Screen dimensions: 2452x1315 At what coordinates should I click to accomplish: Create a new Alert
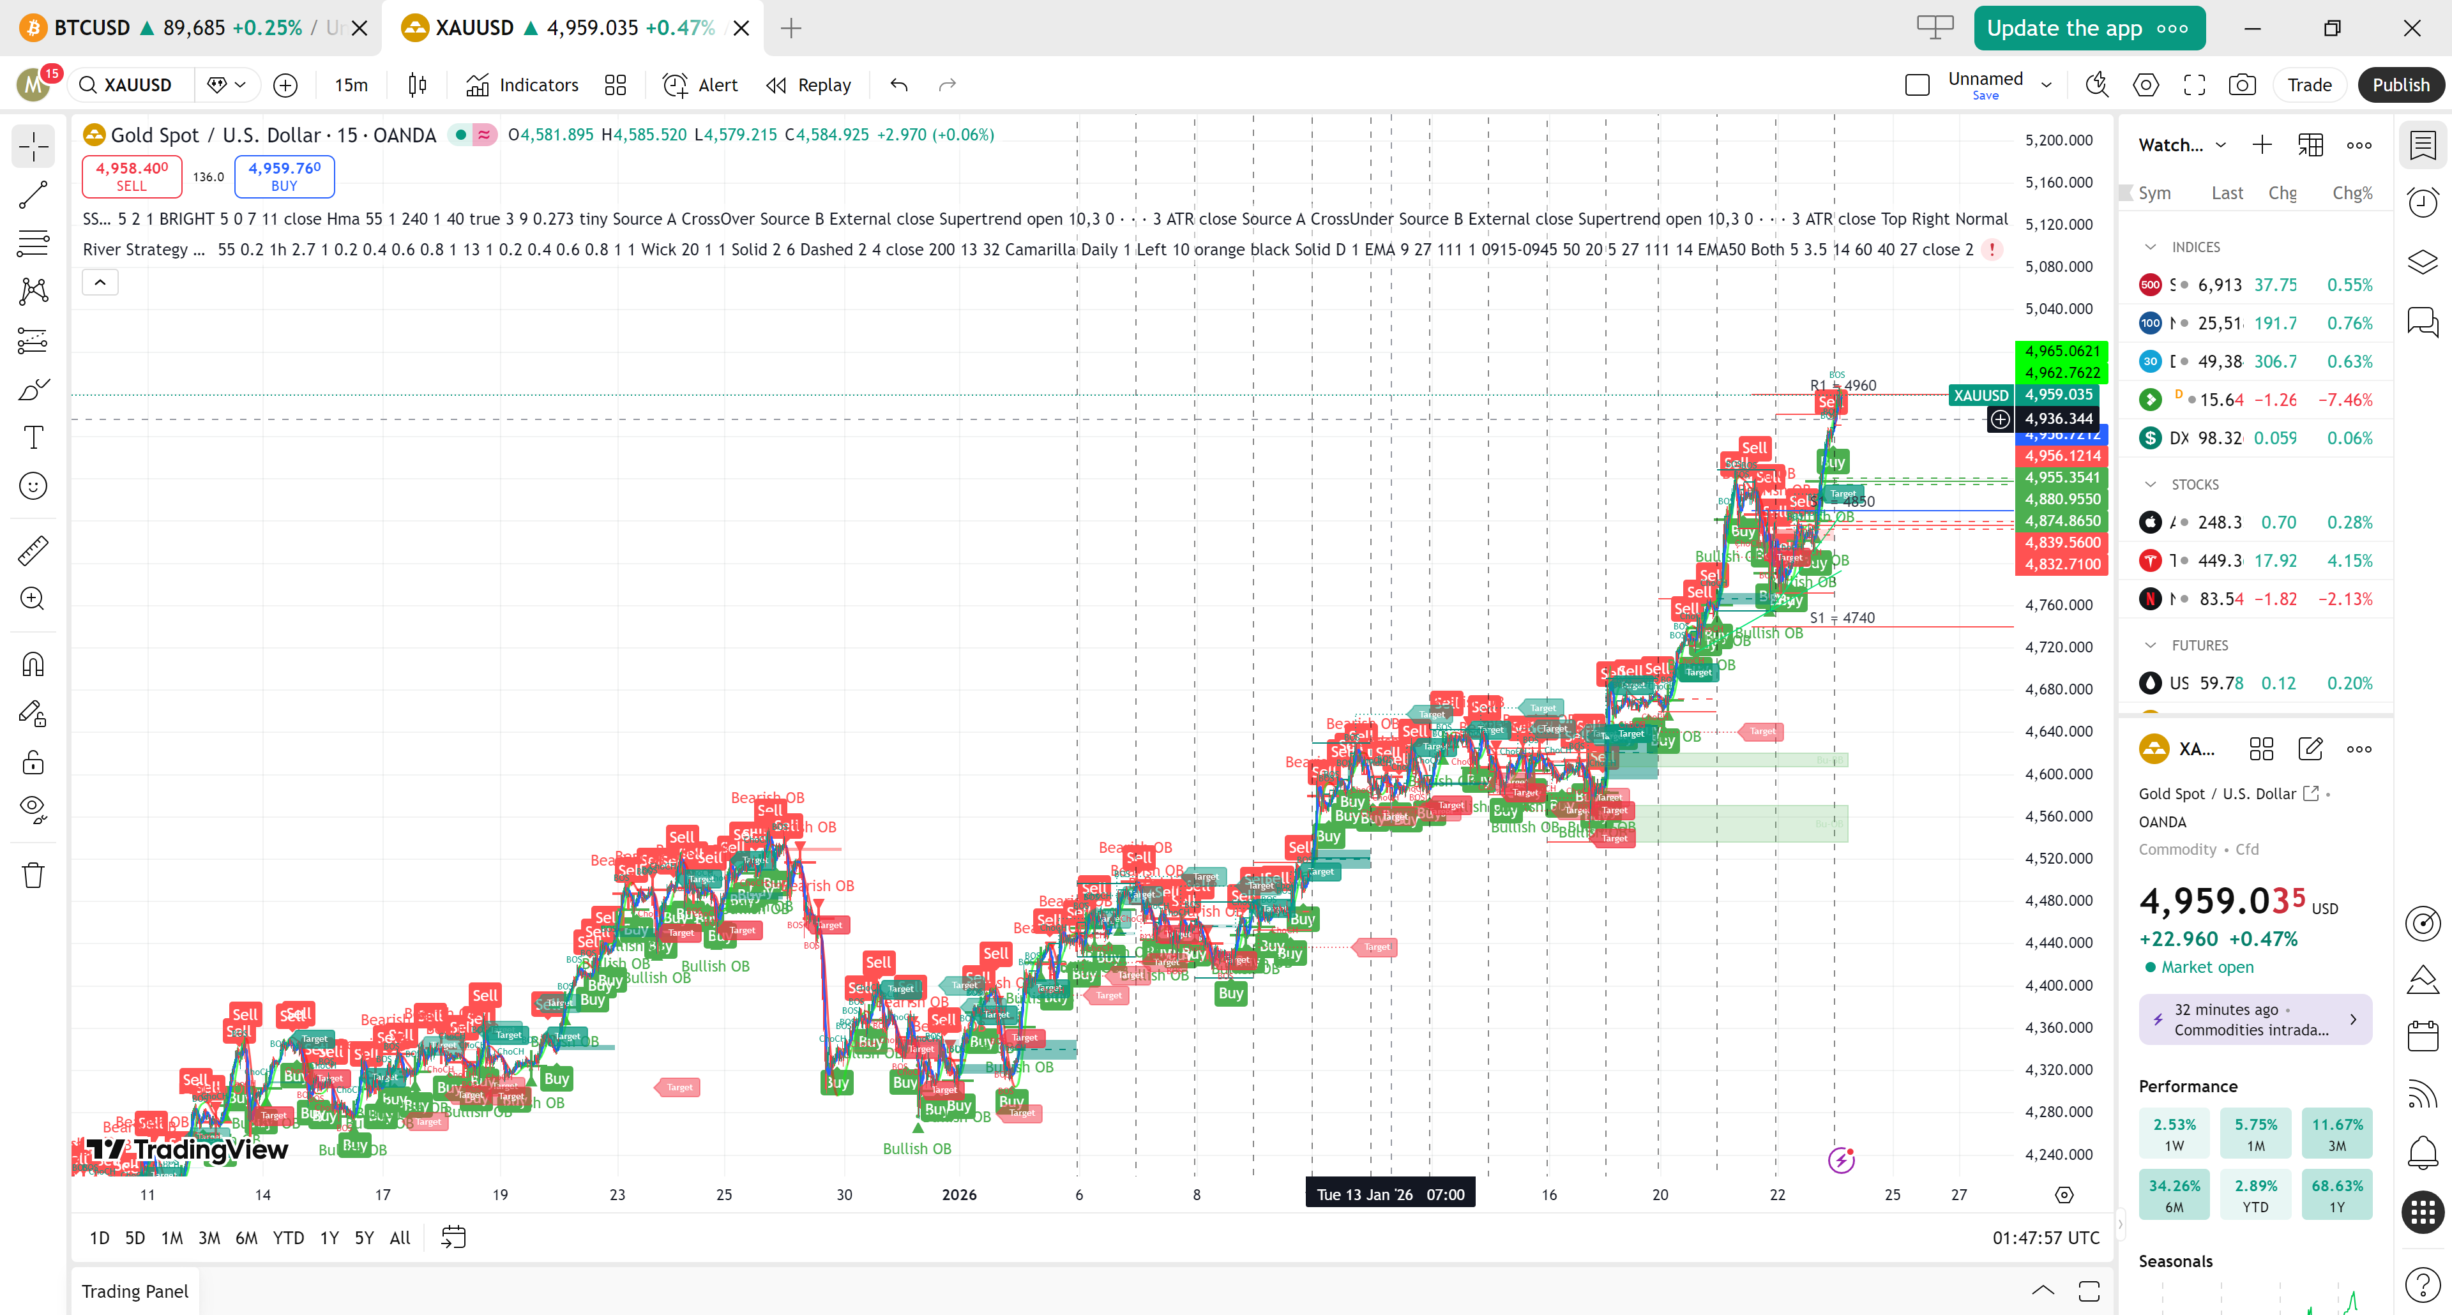click(700, 85)
